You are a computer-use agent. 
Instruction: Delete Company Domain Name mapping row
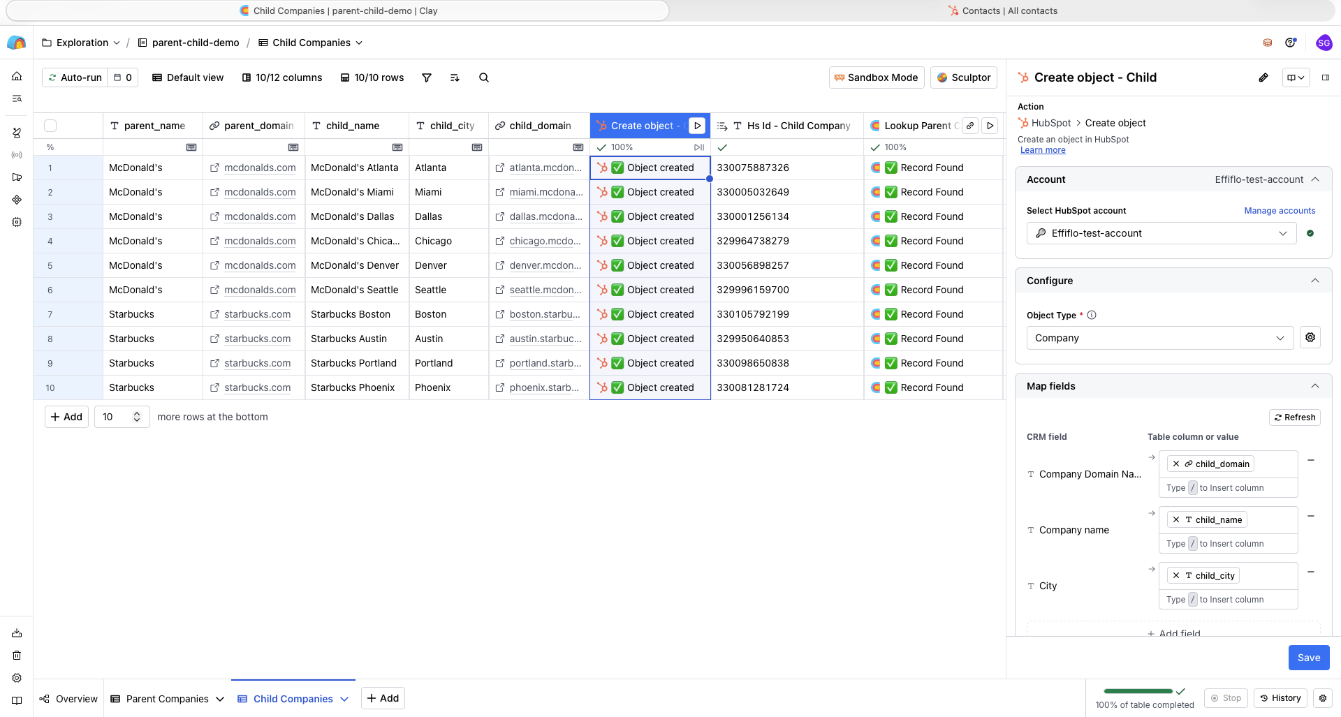[x=1311, y=460]
